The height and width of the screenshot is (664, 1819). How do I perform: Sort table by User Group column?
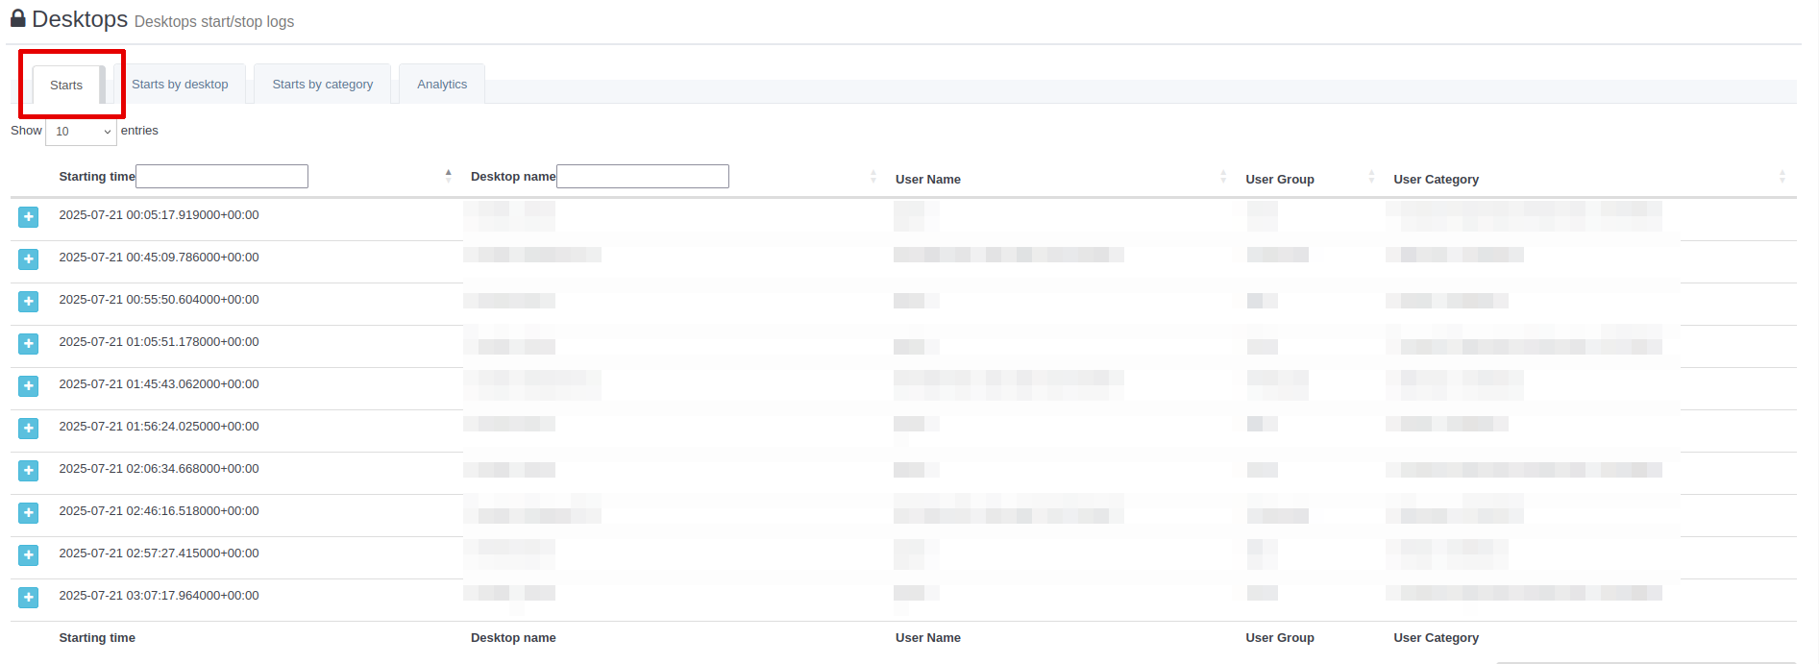[1279, 180]
